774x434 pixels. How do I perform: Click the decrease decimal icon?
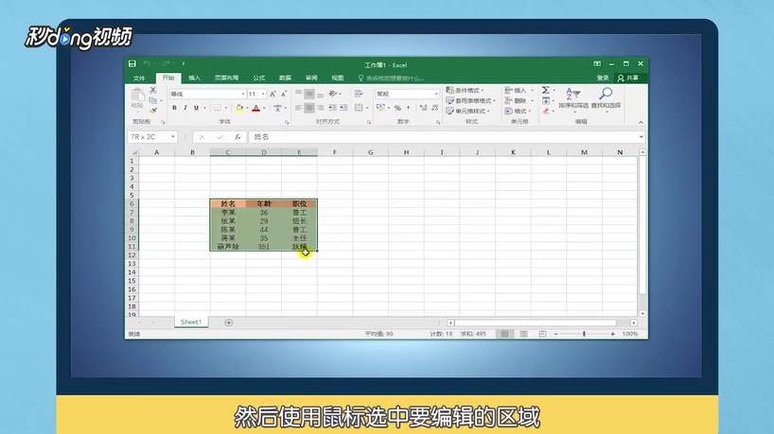[x=434, y=108]
